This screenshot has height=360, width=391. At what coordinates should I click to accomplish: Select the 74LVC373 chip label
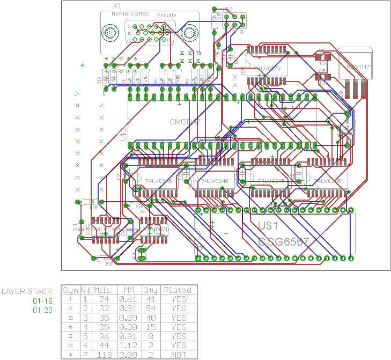pyautogui.click(x=267, y=69)
